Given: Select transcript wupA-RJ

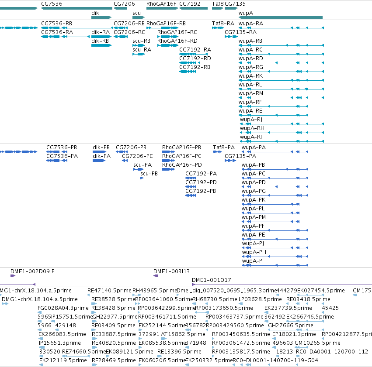Looking at the screenshot, I should click(x=251, y=120).
